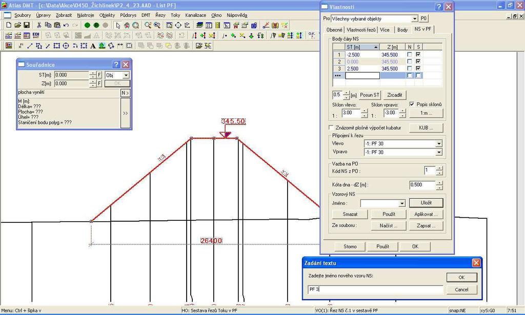Viewport: 525px width, 315px height.
Task: Paste using the clipboard icon
Action: 57,25
